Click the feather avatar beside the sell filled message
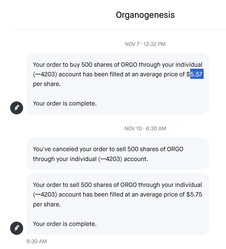Viewport: 226px width, 249px height. tap(17, 228)
